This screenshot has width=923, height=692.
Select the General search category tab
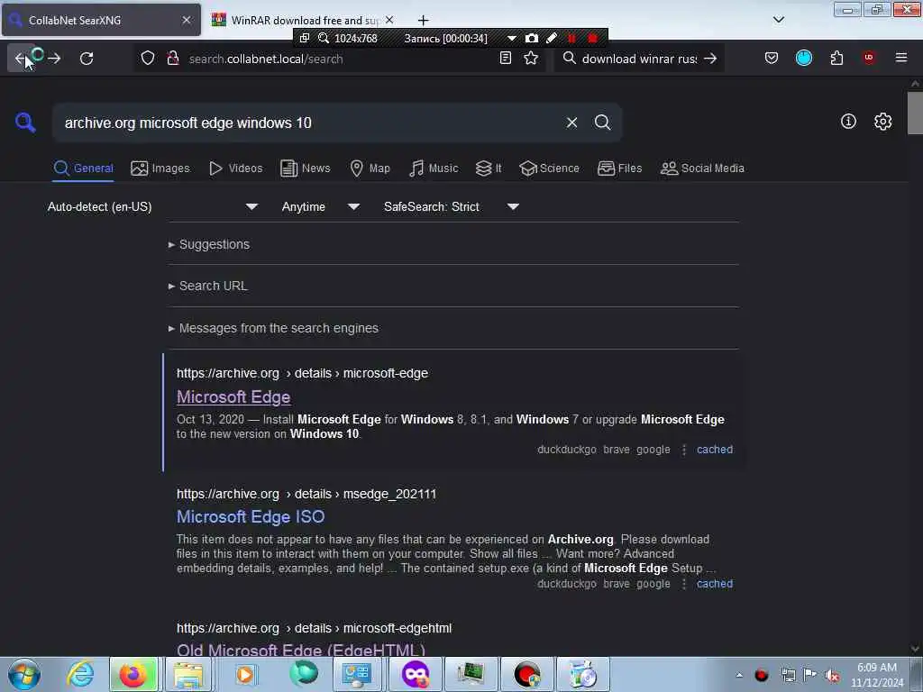point(84,168)
